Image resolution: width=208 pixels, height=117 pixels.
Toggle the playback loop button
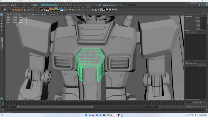click(x=196, y=107)
